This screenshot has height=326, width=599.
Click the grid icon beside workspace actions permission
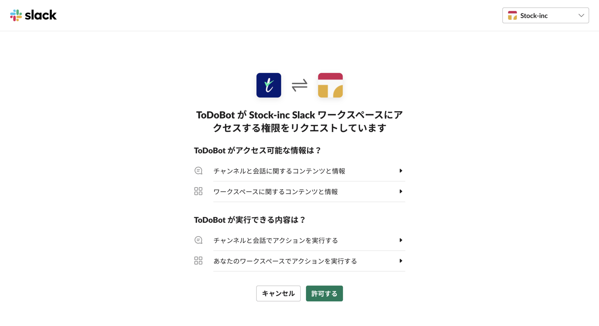pyautogui.click(x=198, y=261)
